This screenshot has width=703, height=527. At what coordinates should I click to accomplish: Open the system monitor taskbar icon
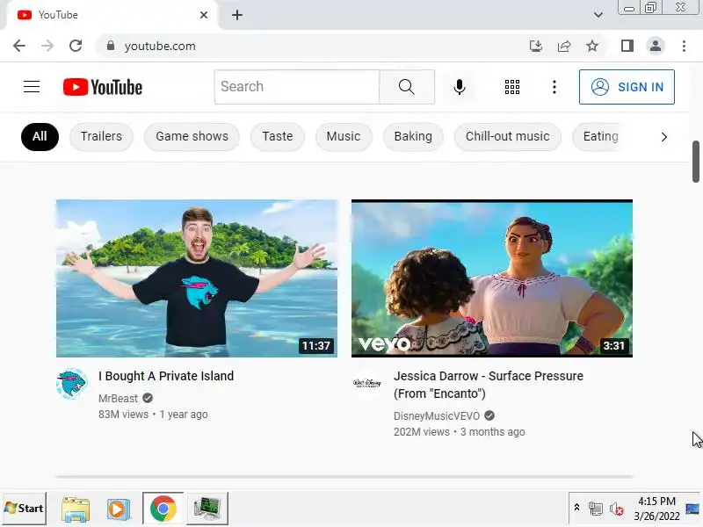207,509
